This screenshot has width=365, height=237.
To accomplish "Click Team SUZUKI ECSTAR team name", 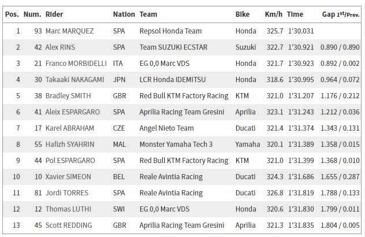I will point(173,47).
